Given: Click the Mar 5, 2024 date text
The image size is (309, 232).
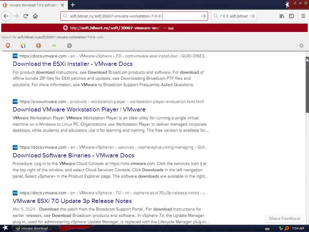Looking at the screenshot, I should tap(24, 209).
